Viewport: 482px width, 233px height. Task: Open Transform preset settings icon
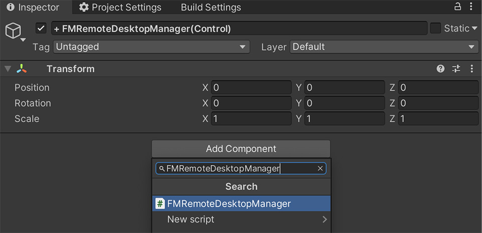(456, 69)
